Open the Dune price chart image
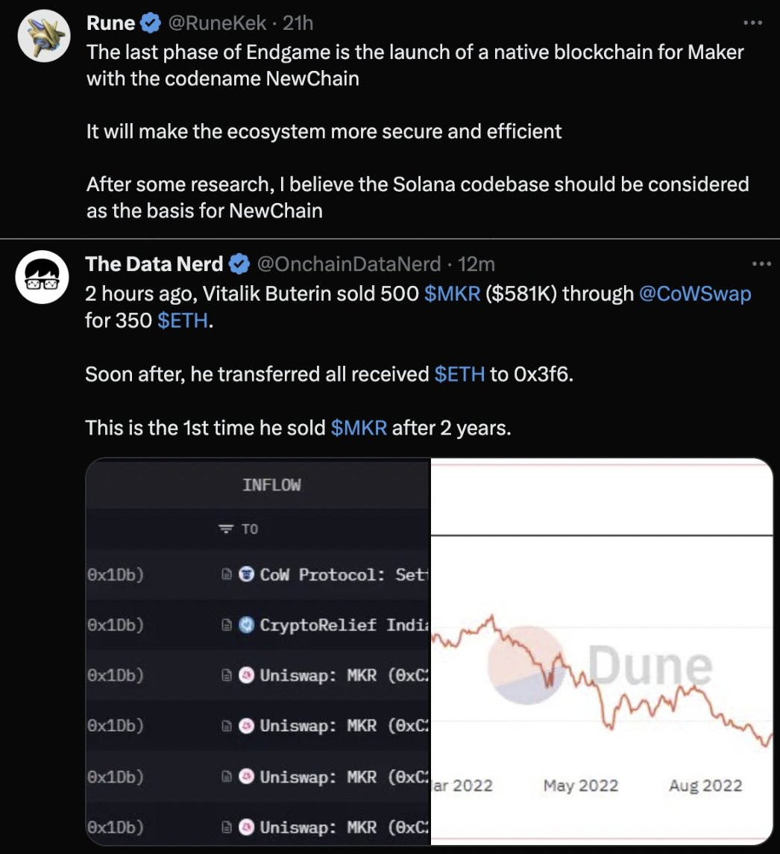Viewport: 780px width, 854px height. pyautogui.click(x=601, y=651)
